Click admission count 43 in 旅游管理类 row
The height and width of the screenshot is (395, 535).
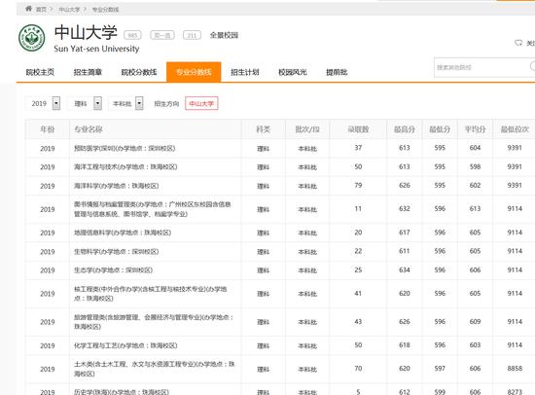point(358,322)
